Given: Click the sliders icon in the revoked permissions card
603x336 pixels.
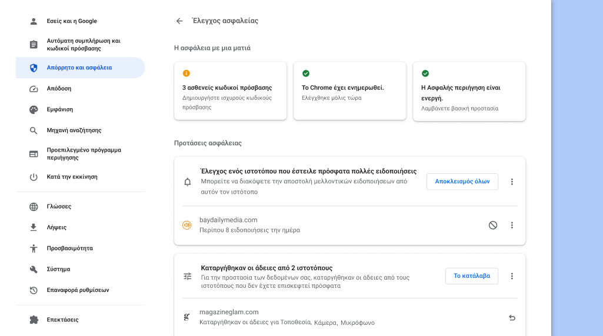Looking at the screenshot, I should pyautogui.click(x=187, y=276).
